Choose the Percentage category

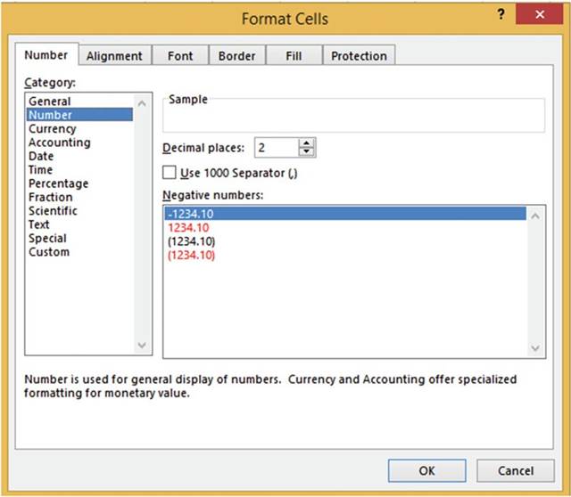58,183
